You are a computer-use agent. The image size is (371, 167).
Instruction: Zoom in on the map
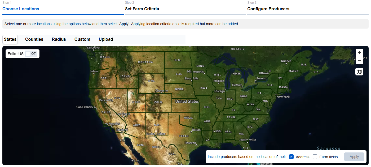(359, 53)
